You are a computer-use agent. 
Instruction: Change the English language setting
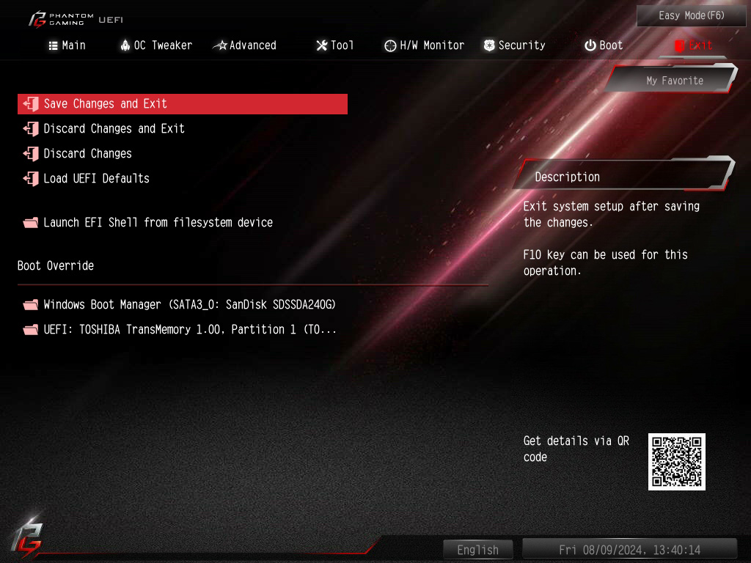[477, 550]
